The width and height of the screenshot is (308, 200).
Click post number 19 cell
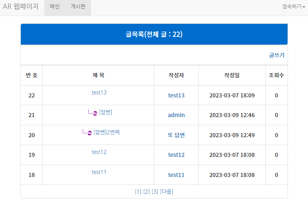pos(32,155)
